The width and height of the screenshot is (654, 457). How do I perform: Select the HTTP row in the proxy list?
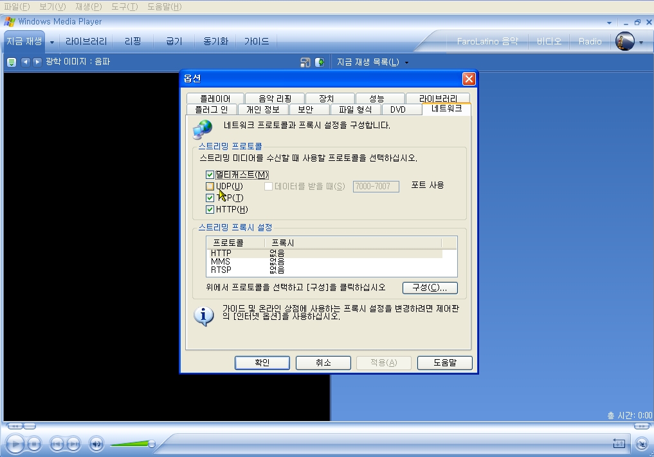click(x=325, y=254)
